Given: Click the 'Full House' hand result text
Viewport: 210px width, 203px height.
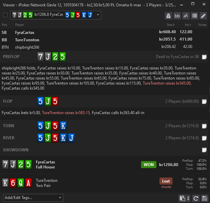Looking at the screenshot, I should (x=45, y=167).
